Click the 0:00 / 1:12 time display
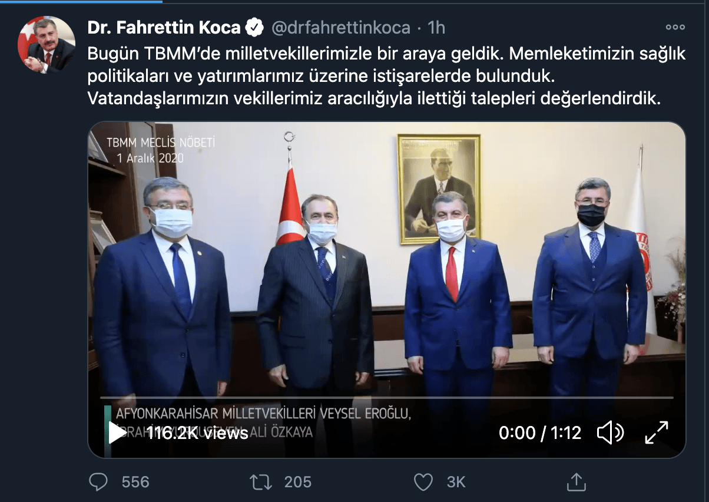This screenshot has height=502, width=709. click(x=540, y=433)
